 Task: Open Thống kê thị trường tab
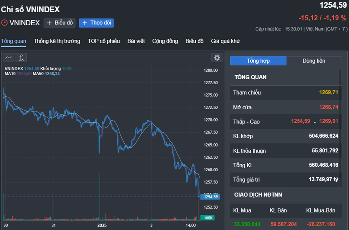(57, 41)
